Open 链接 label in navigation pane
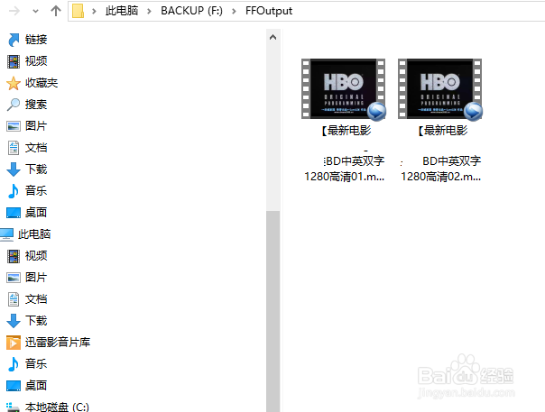The width and height of the screenshot is (545, 412). click(36, 40)
